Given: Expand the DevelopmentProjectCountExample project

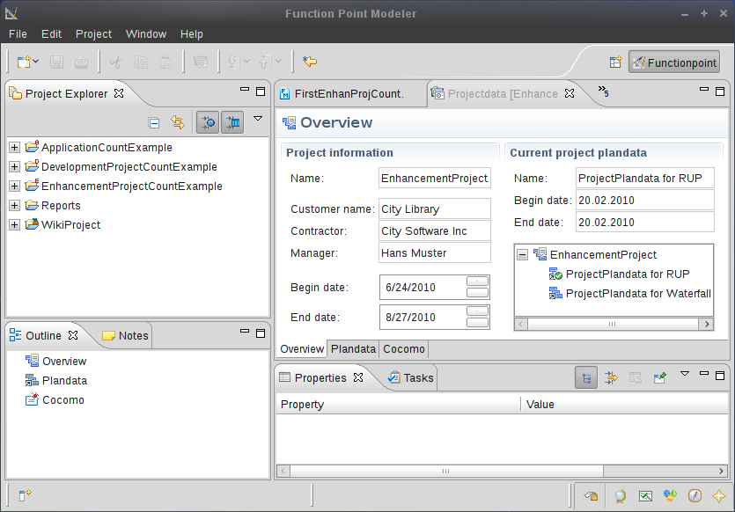Looking at the screenshot, I should (x=15, y=167).
